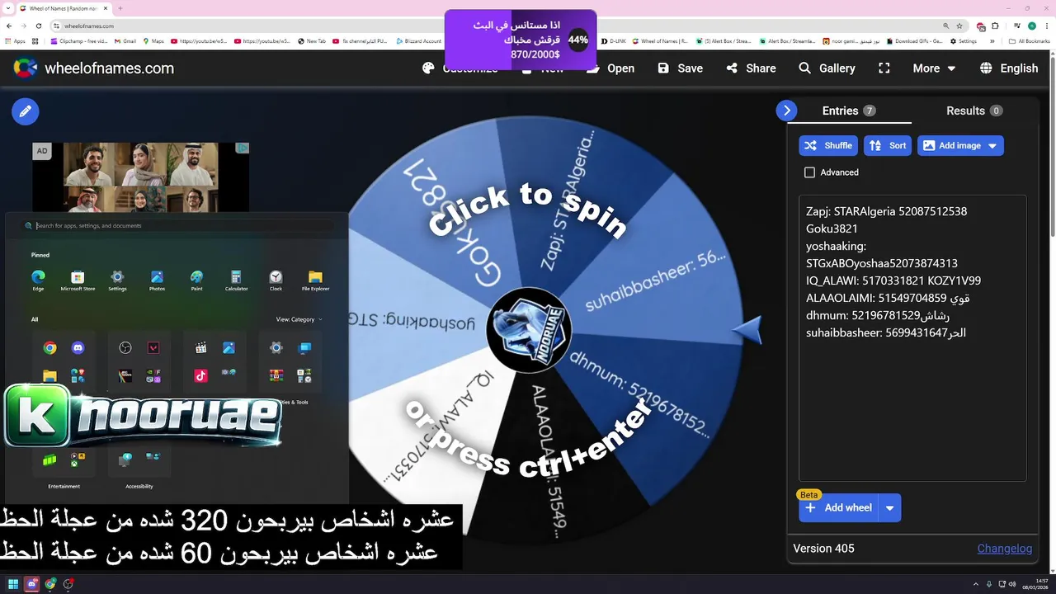The image size is (1056, 594).
Task: Open Calculator from pinned apps
Action: (236, 280)
